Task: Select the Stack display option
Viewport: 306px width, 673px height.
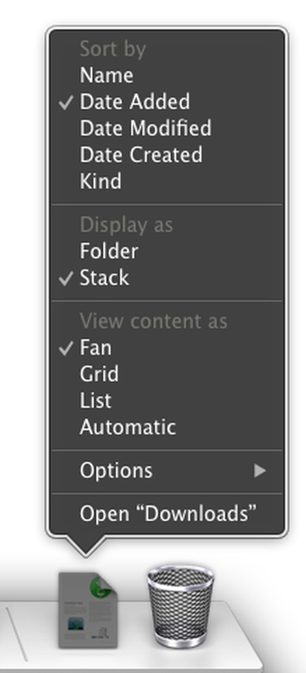Action: click(x=104, y=278)
